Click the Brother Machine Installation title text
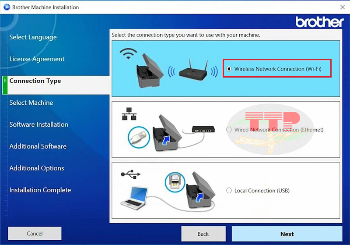This screenshot has width=350, height=245. point(45,7)
